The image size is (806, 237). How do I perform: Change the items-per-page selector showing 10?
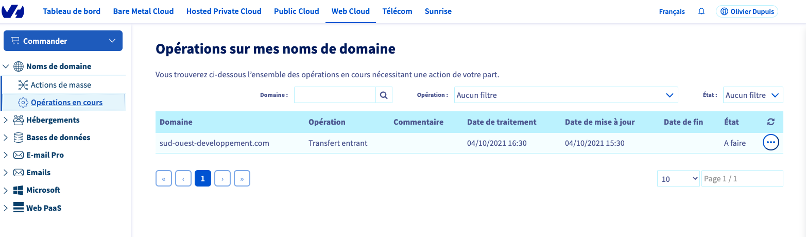point(678,179)
